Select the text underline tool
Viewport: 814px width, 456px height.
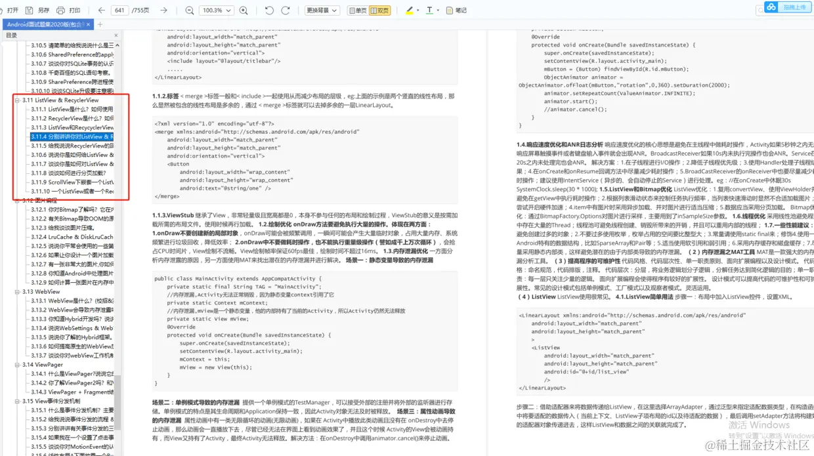[429, 10]
